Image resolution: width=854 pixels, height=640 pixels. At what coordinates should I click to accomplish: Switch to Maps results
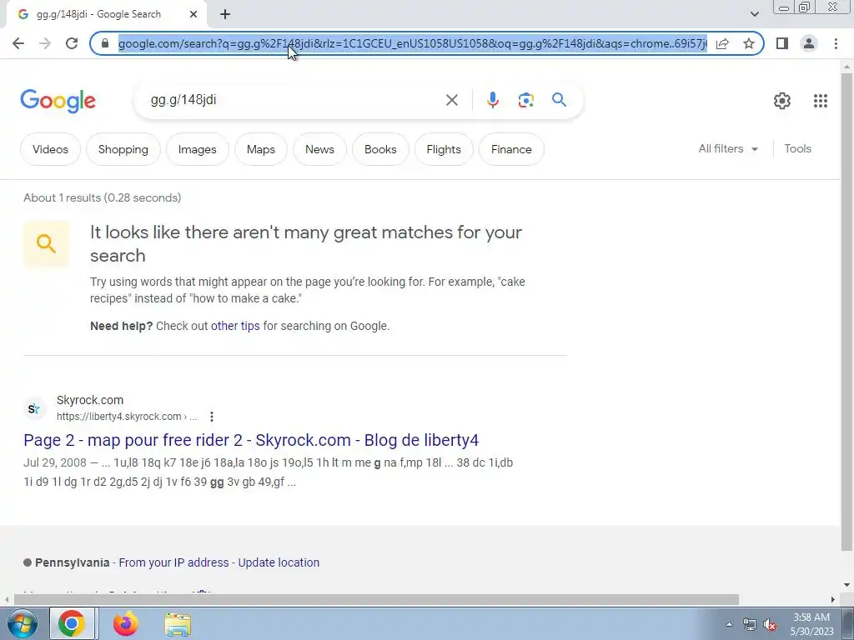click(x=261, y=149)
